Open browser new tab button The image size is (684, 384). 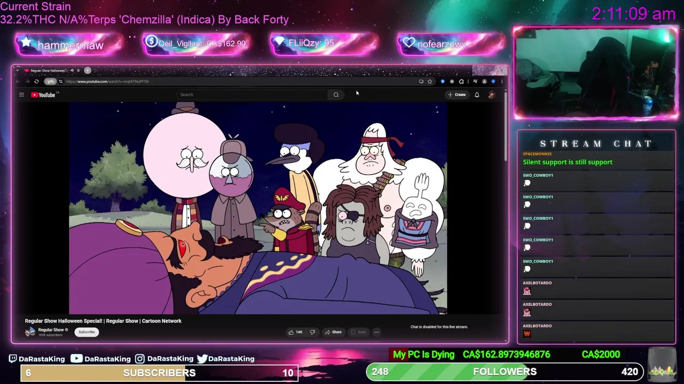coord(88,70)
